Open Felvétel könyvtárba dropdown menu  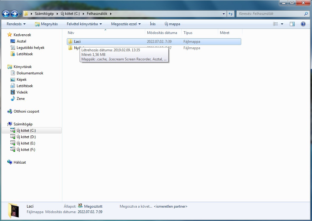(x=84, y=24)
